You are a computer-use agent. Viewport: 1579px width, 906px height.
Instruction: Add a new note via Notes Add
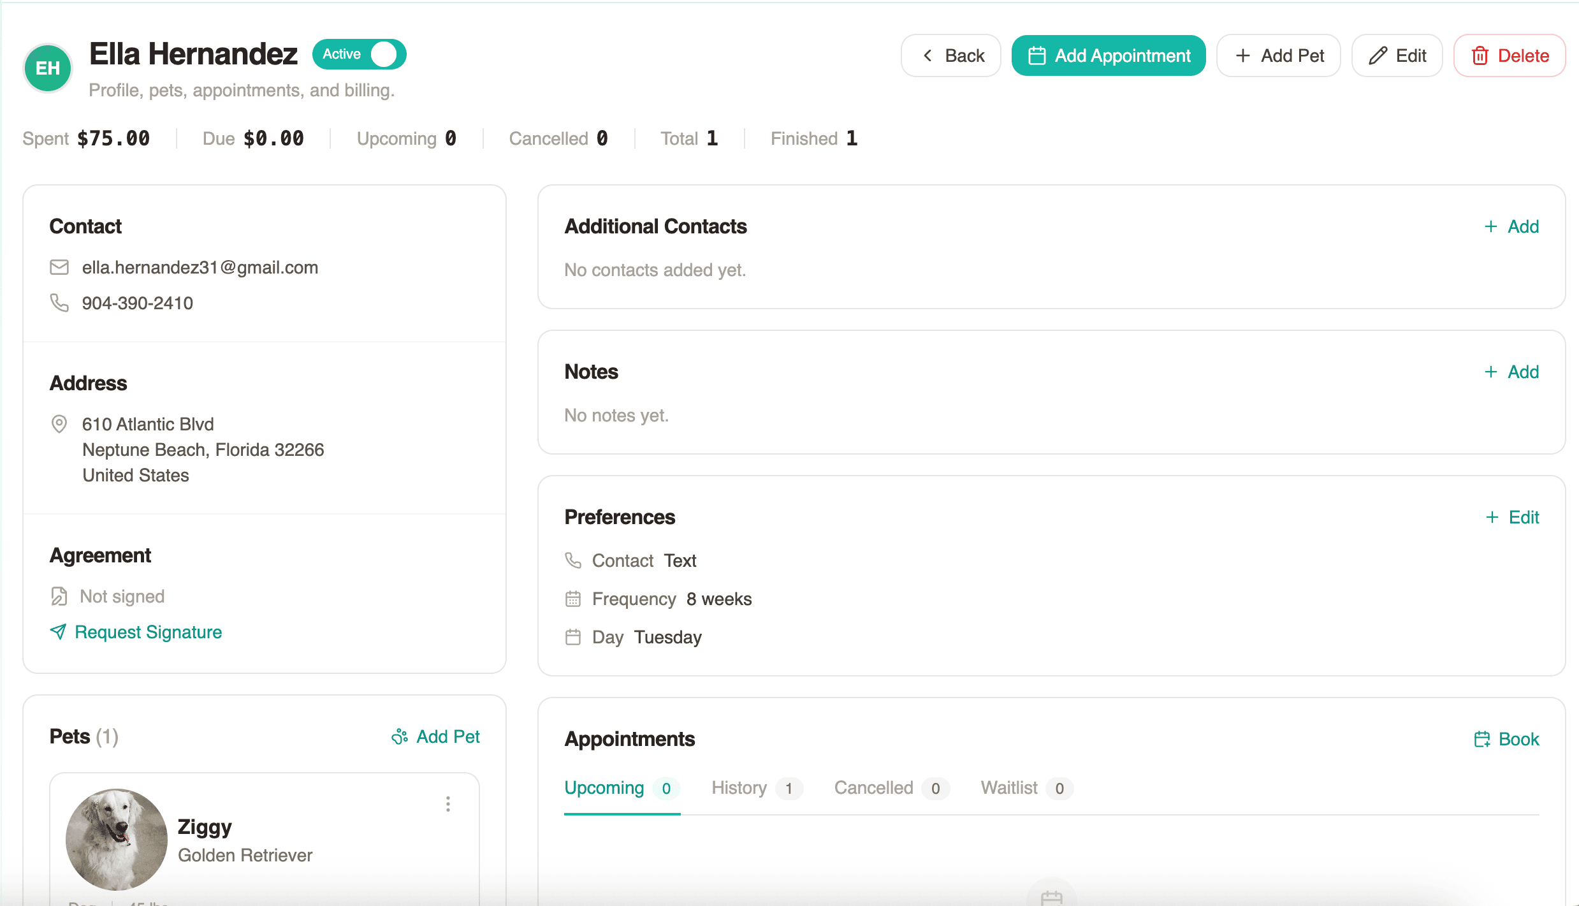1511,372
